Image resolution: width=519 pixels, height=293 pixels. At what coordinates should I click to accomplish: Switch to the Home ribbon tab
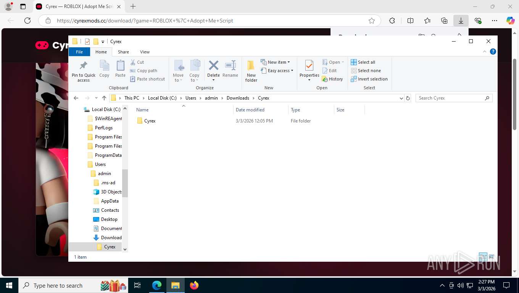click(x=101, y=52)
